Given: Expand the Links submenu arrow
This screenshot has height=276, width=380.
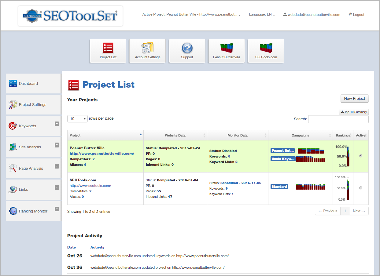Looking at the screenshot, I should tap(57, 187).
